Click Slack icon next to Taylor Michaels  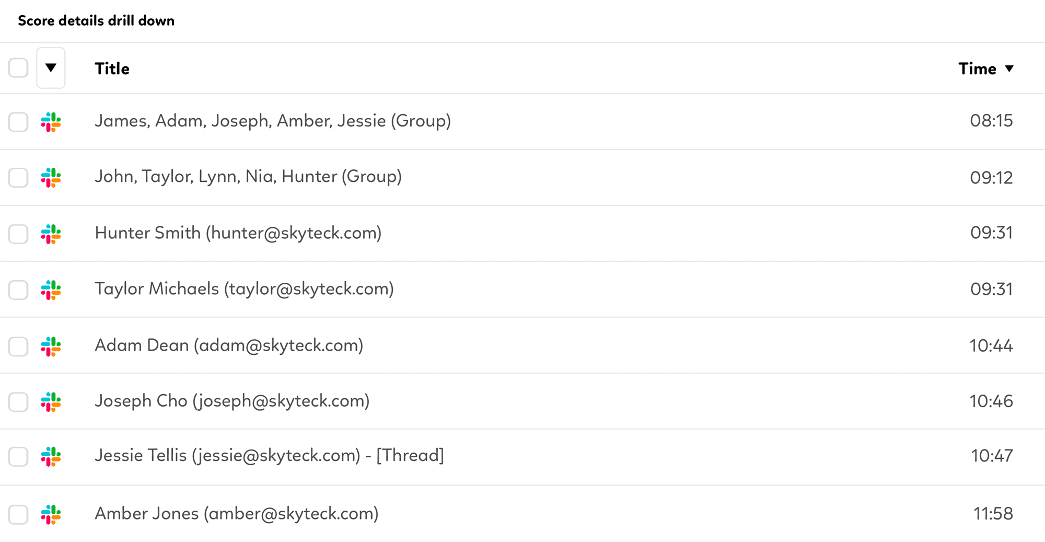click(x=51, y=290)
